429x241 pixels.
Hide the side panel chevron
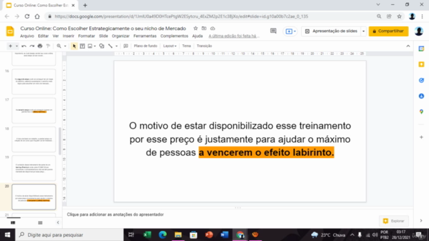pyautogui.click(x=421, y=221)
